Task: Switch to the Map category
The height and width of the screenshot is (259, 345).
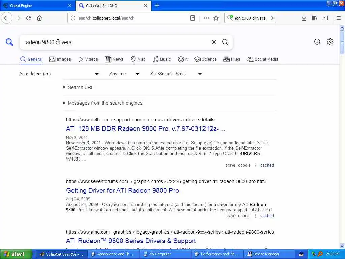Action: click(x=138, y=59)
